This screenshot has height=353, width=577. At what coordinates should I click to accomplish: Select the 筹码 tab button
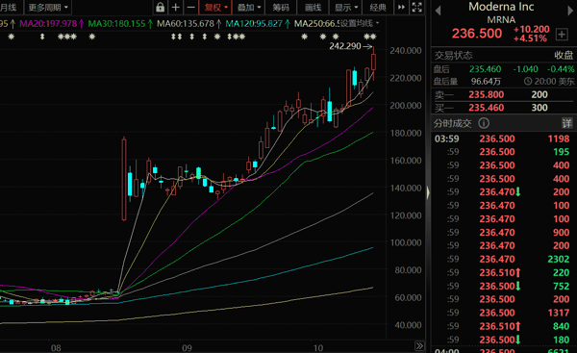281,8
